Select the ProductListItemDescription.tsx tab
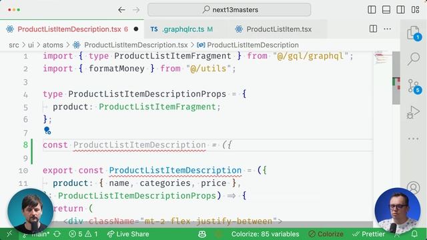The width and height of the screenshot is (427, 240). (72, 29)
